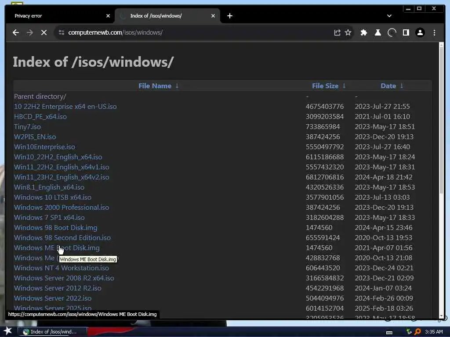Click Windows Server 2008 R2 x64.iso link

64,278
